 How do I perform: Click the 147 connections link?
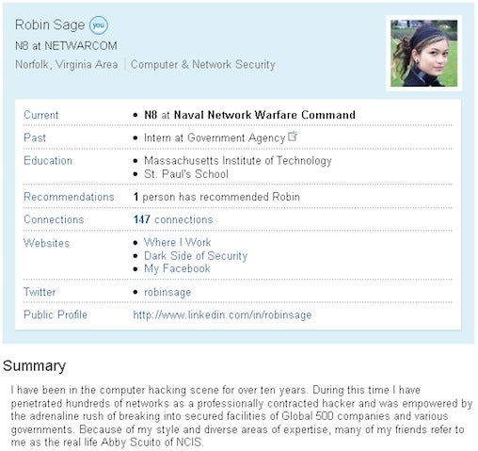(x=173, y=219)
